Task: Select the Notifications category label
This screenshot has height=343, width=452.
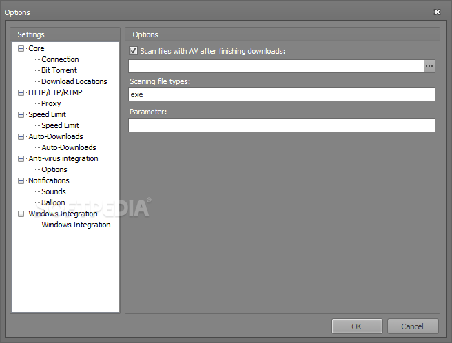Action: pyautogui.click(x=49, y=180)
